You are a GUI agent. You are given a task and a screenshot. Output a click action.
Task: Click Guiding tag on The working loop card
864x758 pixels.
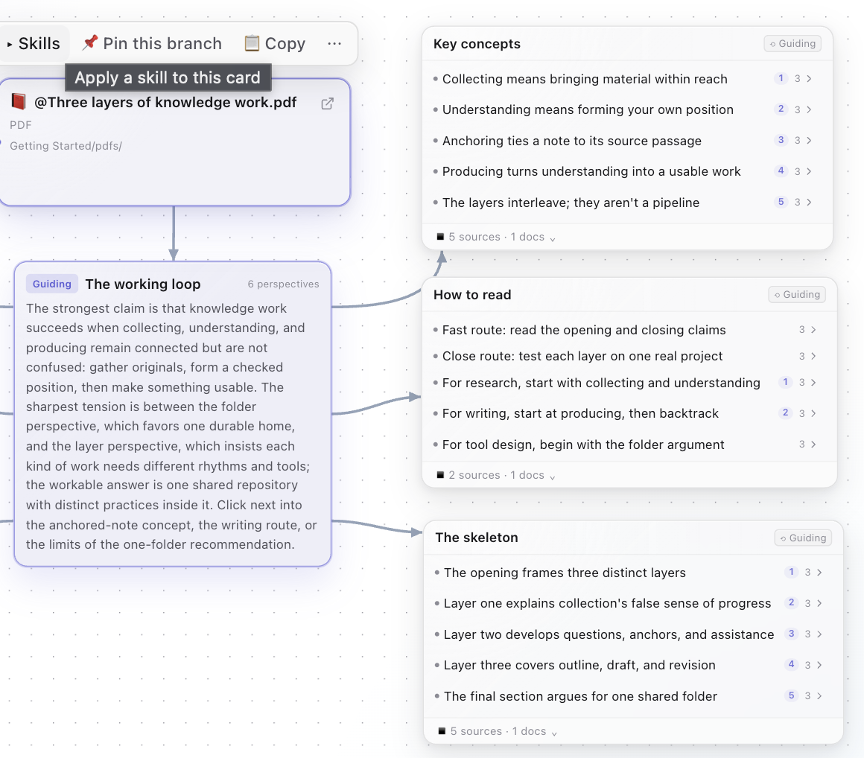click(x=52, y=284)
